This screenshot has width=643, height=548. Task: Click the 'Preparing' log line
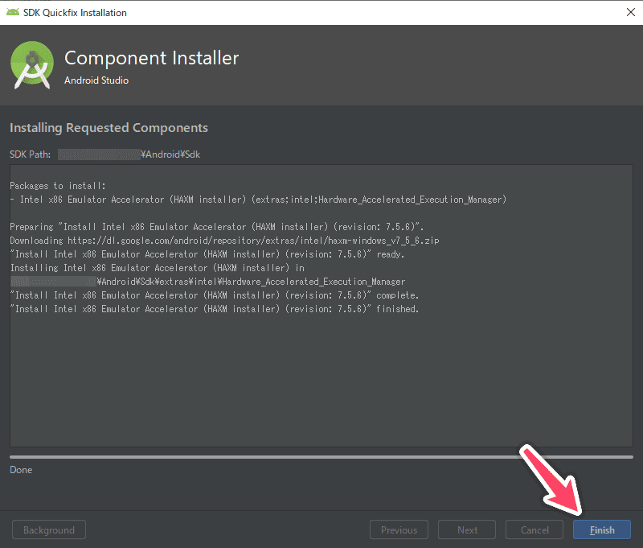[x=216, y=227]
